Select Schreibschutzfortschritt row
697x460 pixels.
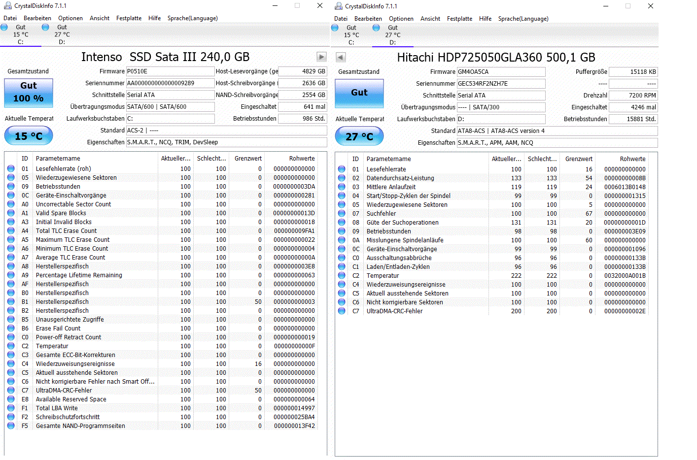(161, 417)
